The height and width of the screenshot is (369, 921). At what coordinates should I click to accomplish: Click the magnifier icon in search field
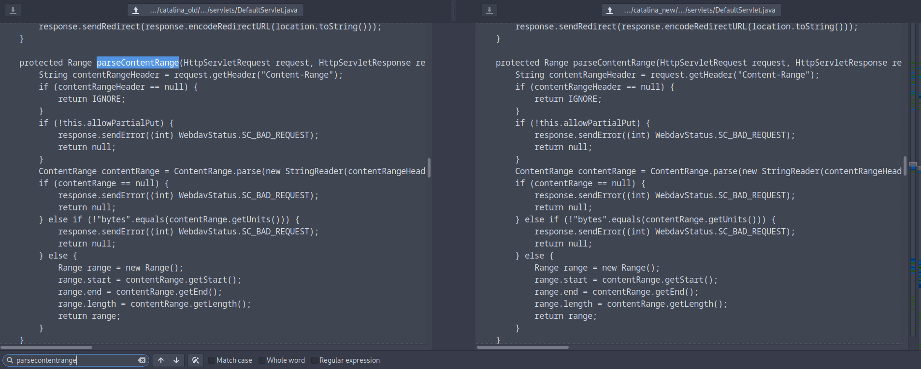[x=10, y=360]
